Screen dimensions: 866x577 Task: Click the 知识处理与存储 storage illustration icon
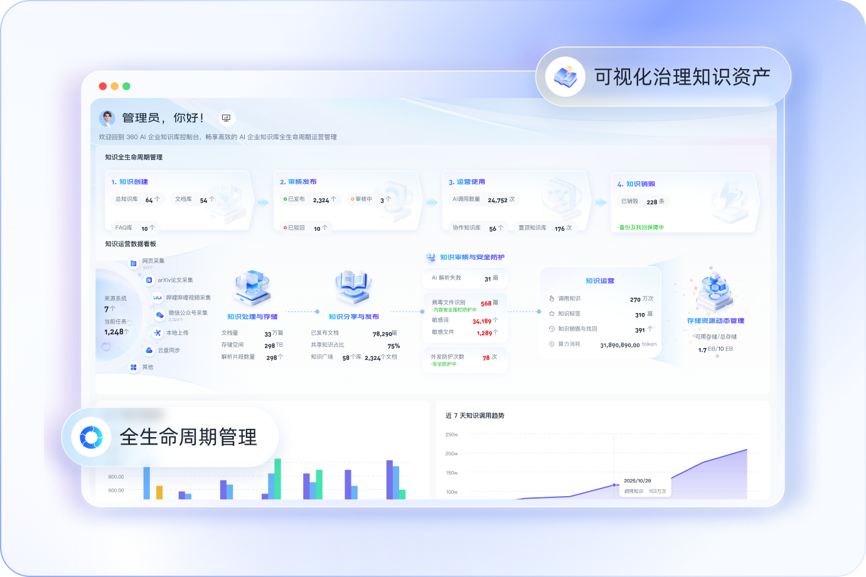251,286
